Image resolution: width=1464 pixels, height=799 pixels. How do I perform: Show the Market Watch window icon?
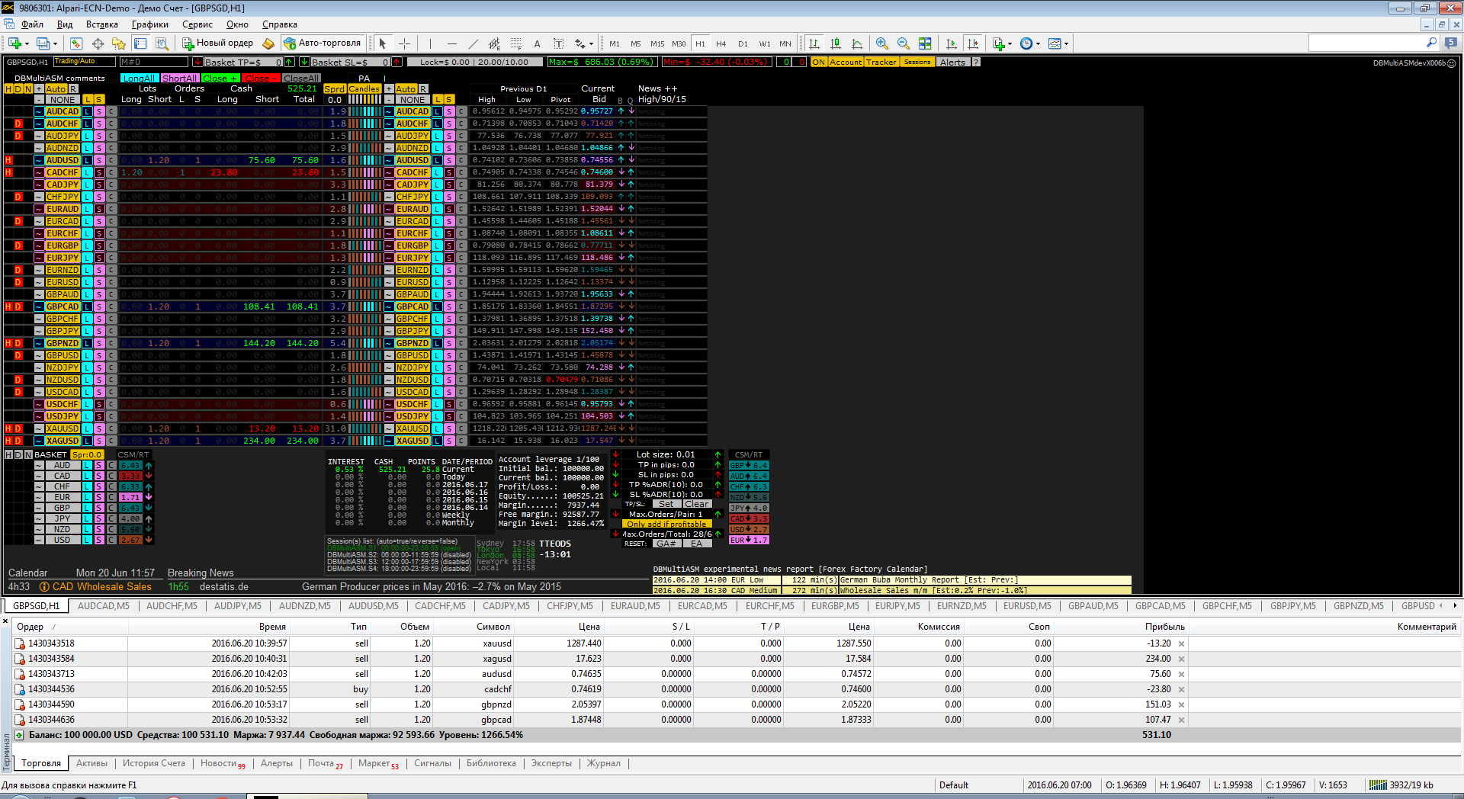coord(76,43)
